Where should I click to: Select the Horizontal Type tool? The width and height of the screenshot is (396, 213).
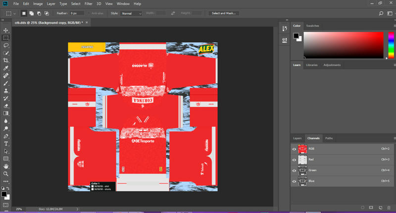(6, 143)
